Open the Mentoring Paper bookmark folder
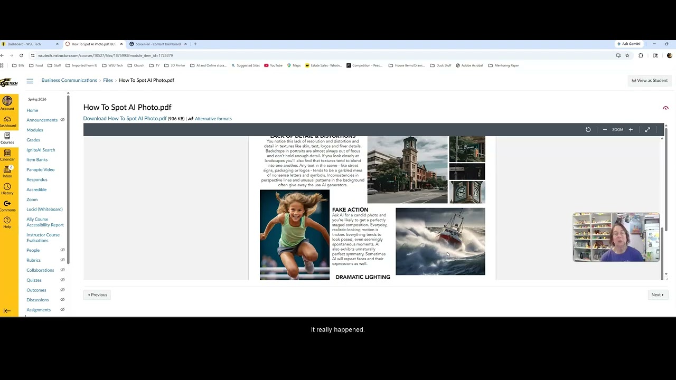The image size is (676, 380). [x=503, y=65]
